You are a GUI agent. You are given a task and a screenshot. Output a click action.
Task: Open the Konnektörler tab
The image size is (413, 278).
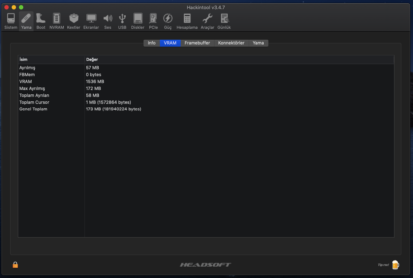pyautogui.click(x=231, y=43)
